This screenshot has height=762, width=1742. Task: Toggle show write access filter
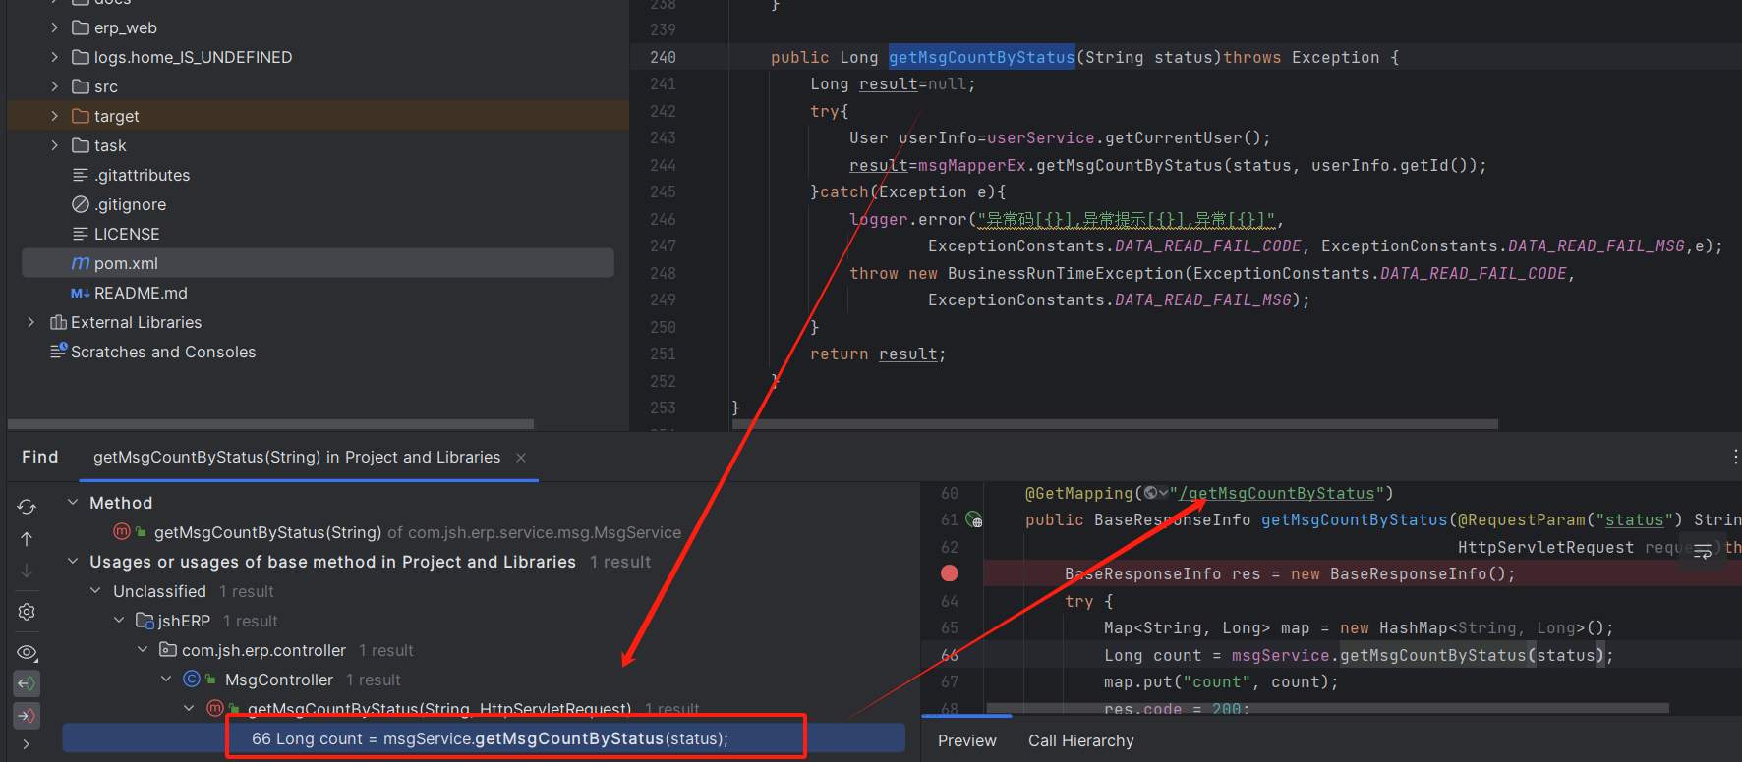27,716
